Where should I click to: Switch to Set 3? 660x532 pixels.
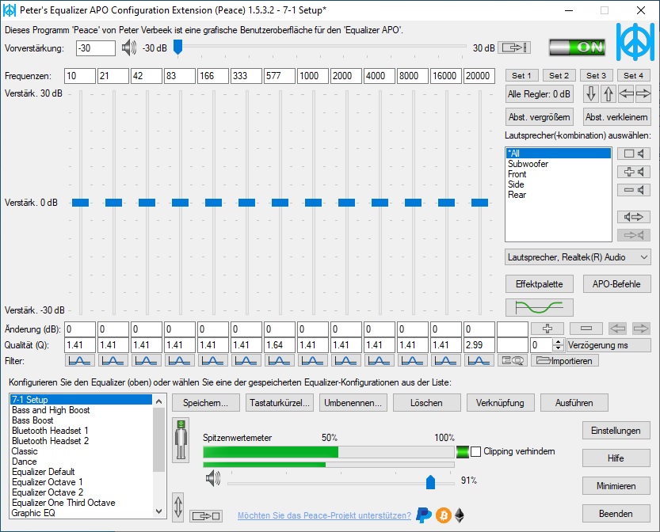596,76
